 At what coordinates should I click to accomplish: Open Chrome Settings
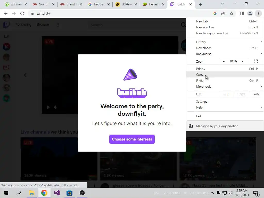[225, 102]
